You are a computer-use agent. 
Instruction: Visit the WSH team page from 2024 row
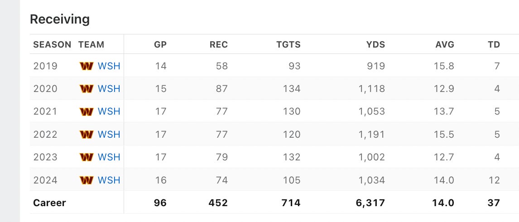point(109,180)
